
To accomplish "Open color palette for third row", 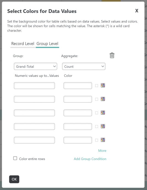I will pos(103,113).
